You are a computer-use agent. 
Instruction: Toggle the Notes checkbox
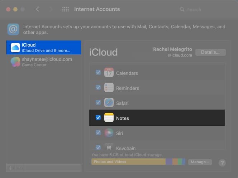tap(98, 117)
